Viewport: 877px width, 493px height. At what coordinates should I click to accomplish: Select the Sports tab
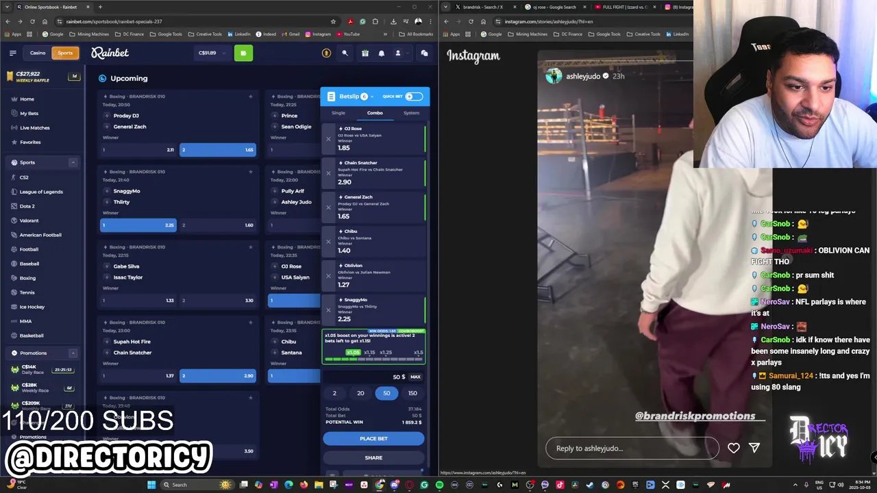coord(65,53)
